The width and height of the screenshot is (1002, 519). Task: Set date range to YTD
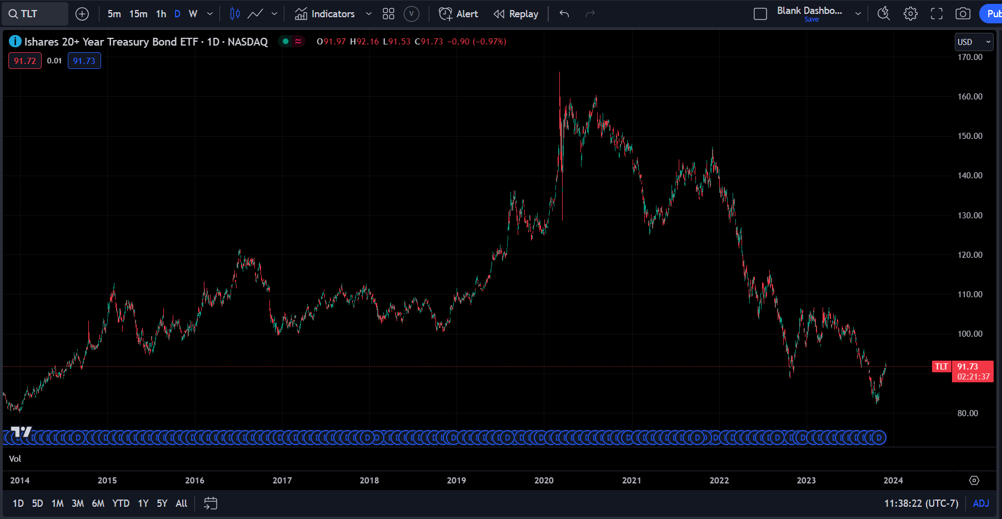coord(121,503)
